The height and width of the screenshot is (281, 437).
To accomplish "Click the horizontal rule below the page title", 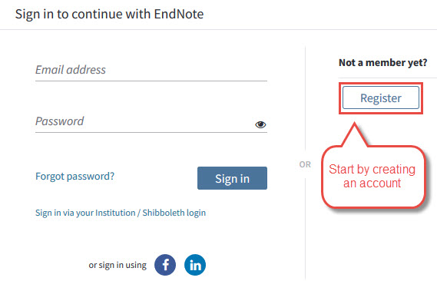I will [x=218, y=29].
